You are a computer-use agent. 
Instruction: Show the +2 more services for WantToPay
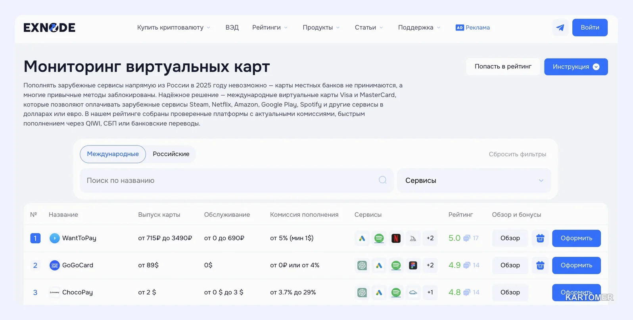point(430,238)
